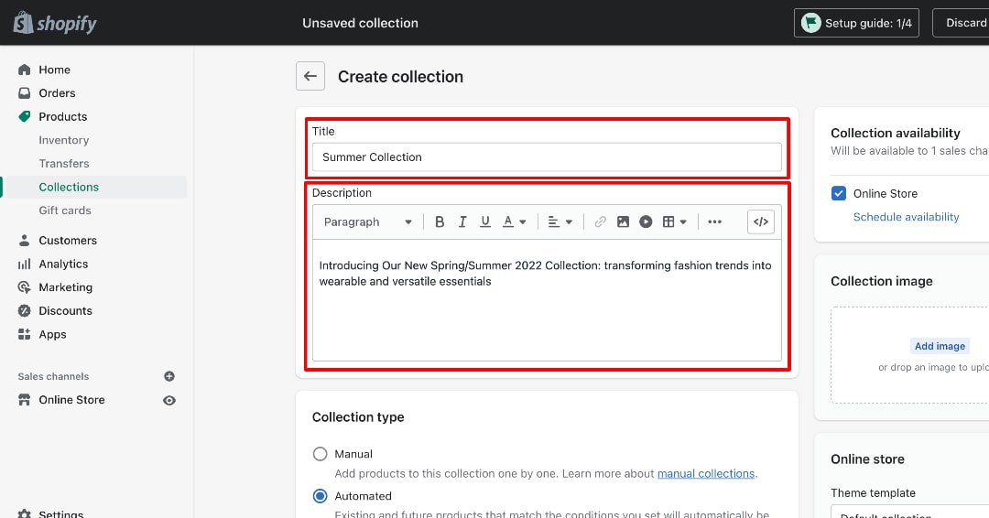Select Manual collection type
989x518 pixels.
pos(321,454)
